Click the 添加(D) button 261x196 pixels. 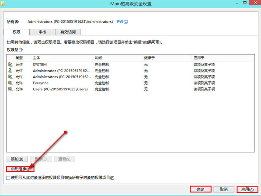[x=17, y=159]
